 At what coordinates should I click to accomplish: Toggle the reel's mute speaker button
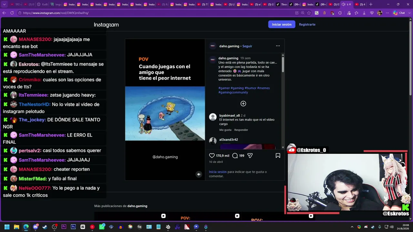point(199,174)
